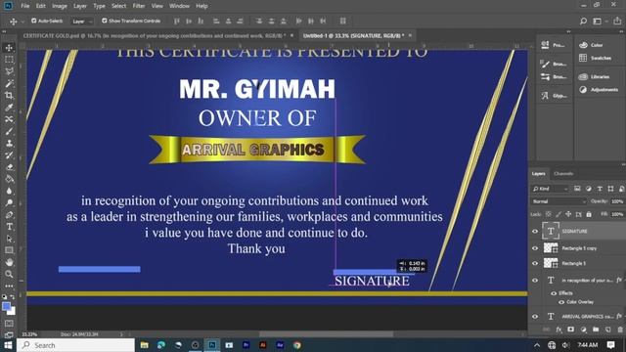Click the Opacity value field

click(x=617, y=201)
